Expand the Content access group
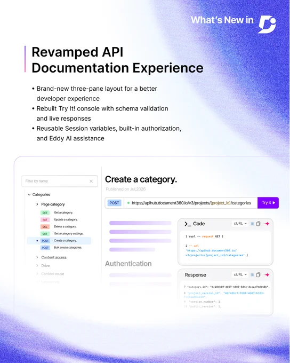Viewport: 290px width, 363px height. coord(37,257)
